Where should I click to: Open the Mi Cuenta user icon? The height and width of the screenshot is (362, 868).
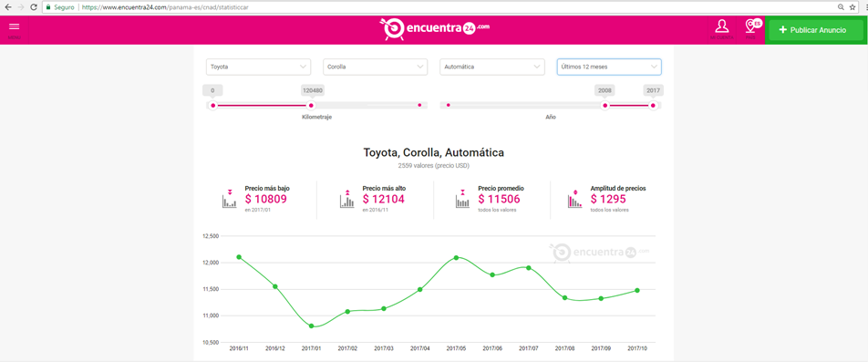(x=722, y=26)
